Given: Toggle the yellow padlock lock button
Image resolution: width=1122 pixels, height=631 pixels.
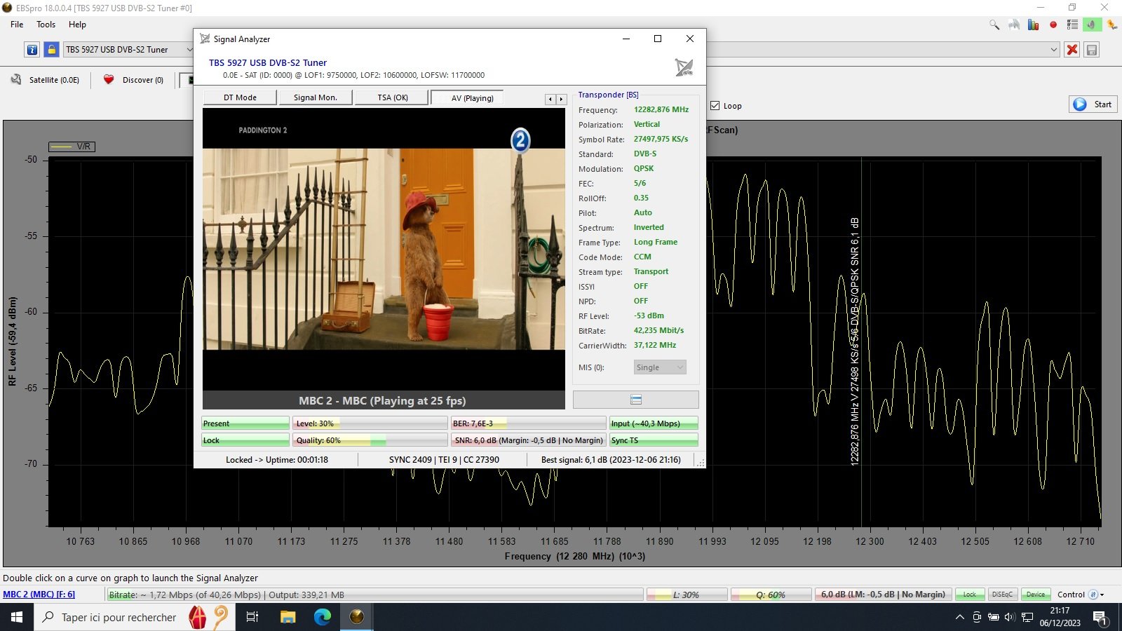Looking at the screenshot, I should (x=51, y=50).
